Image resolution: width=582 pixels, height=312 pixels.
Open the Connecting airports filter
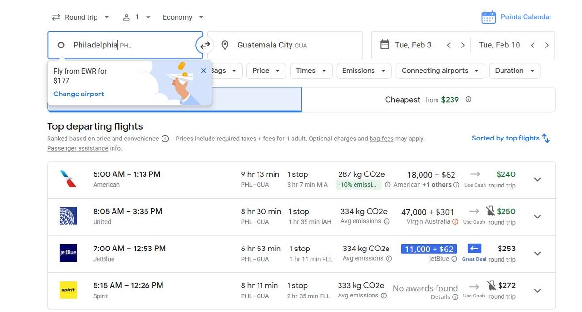pyautogui.click(x=440, y=71)
